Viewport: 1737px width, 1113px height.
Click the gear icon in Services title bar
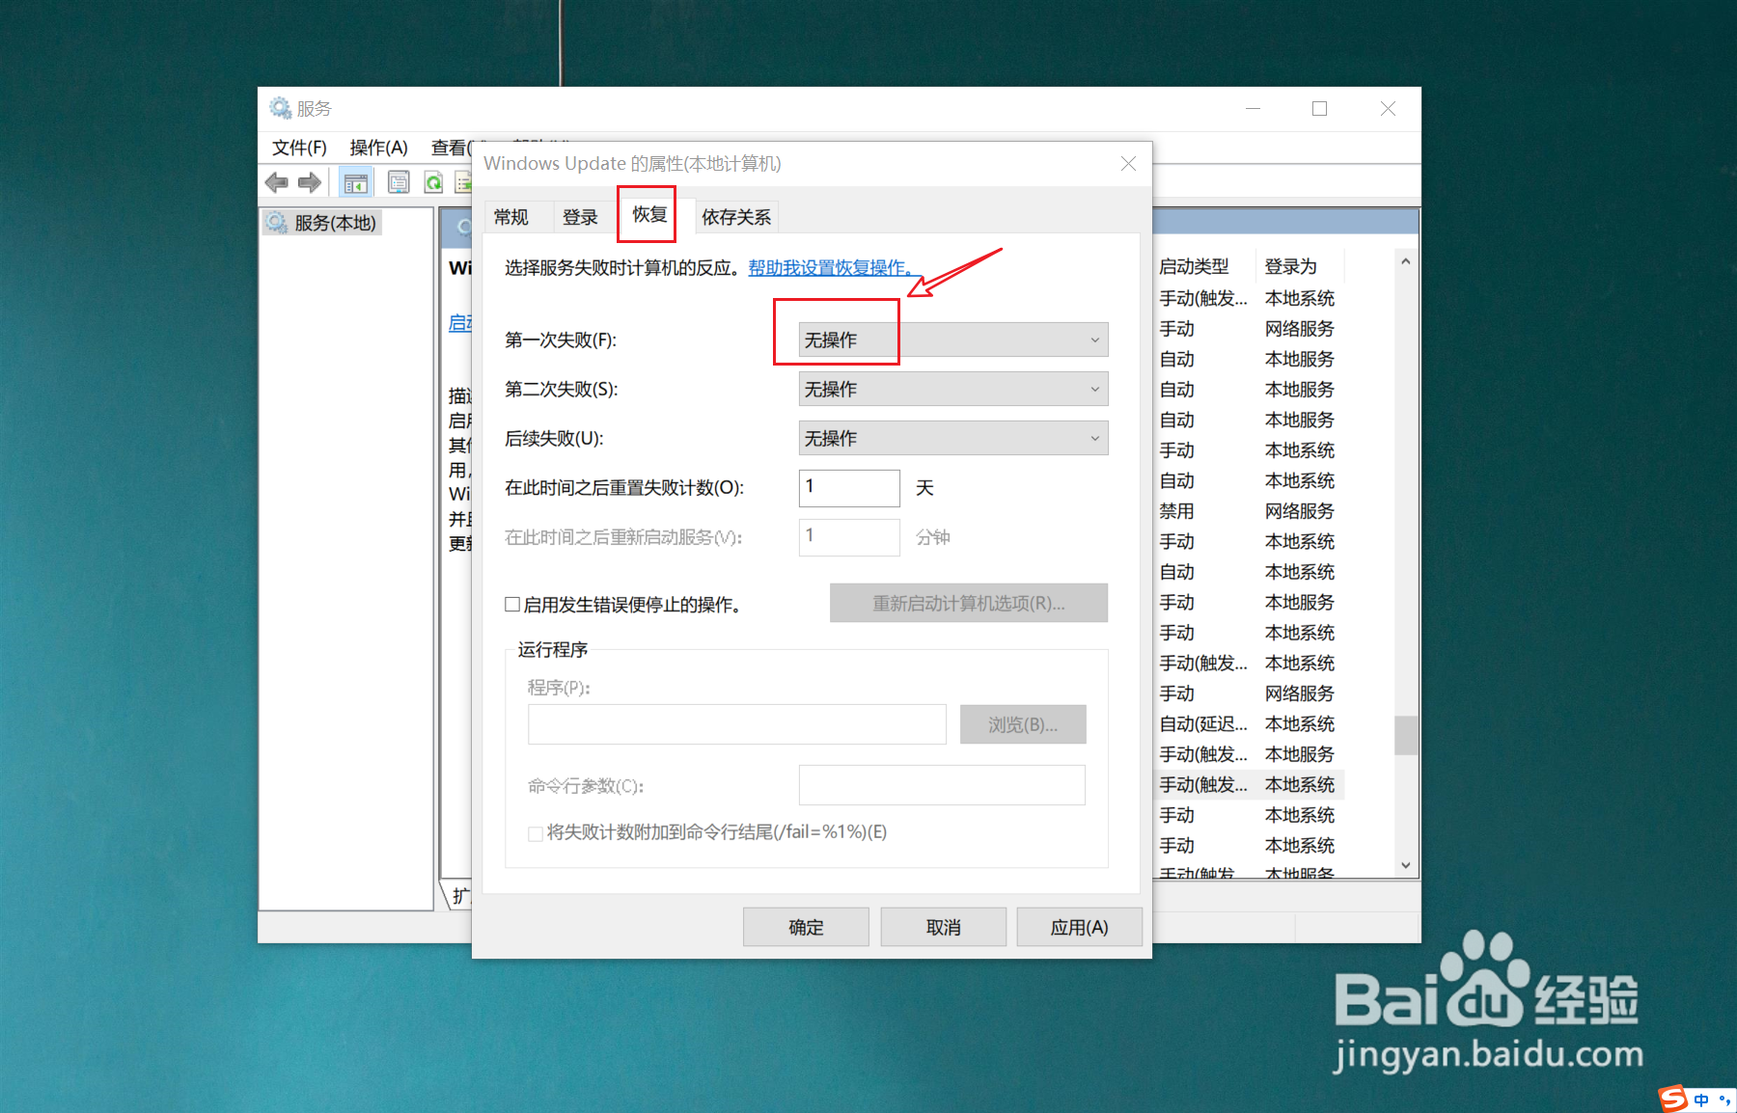pos(280,107)
